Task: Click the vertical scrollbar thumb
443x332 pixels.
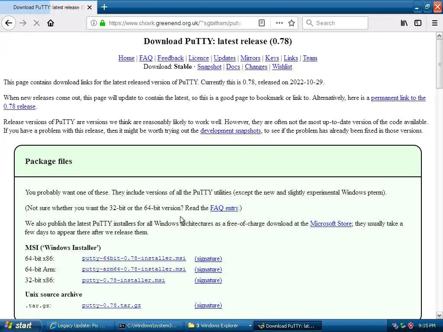Action: click(x=440, y=64)
